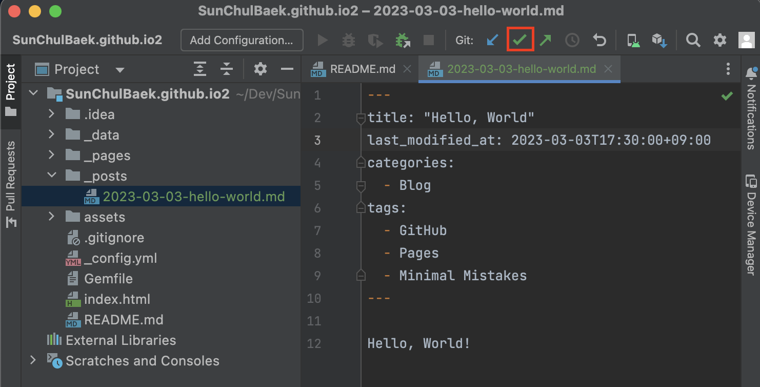Click Expand All in Project panel
This screenshot has width=760, height=387.
coord(200,69)
